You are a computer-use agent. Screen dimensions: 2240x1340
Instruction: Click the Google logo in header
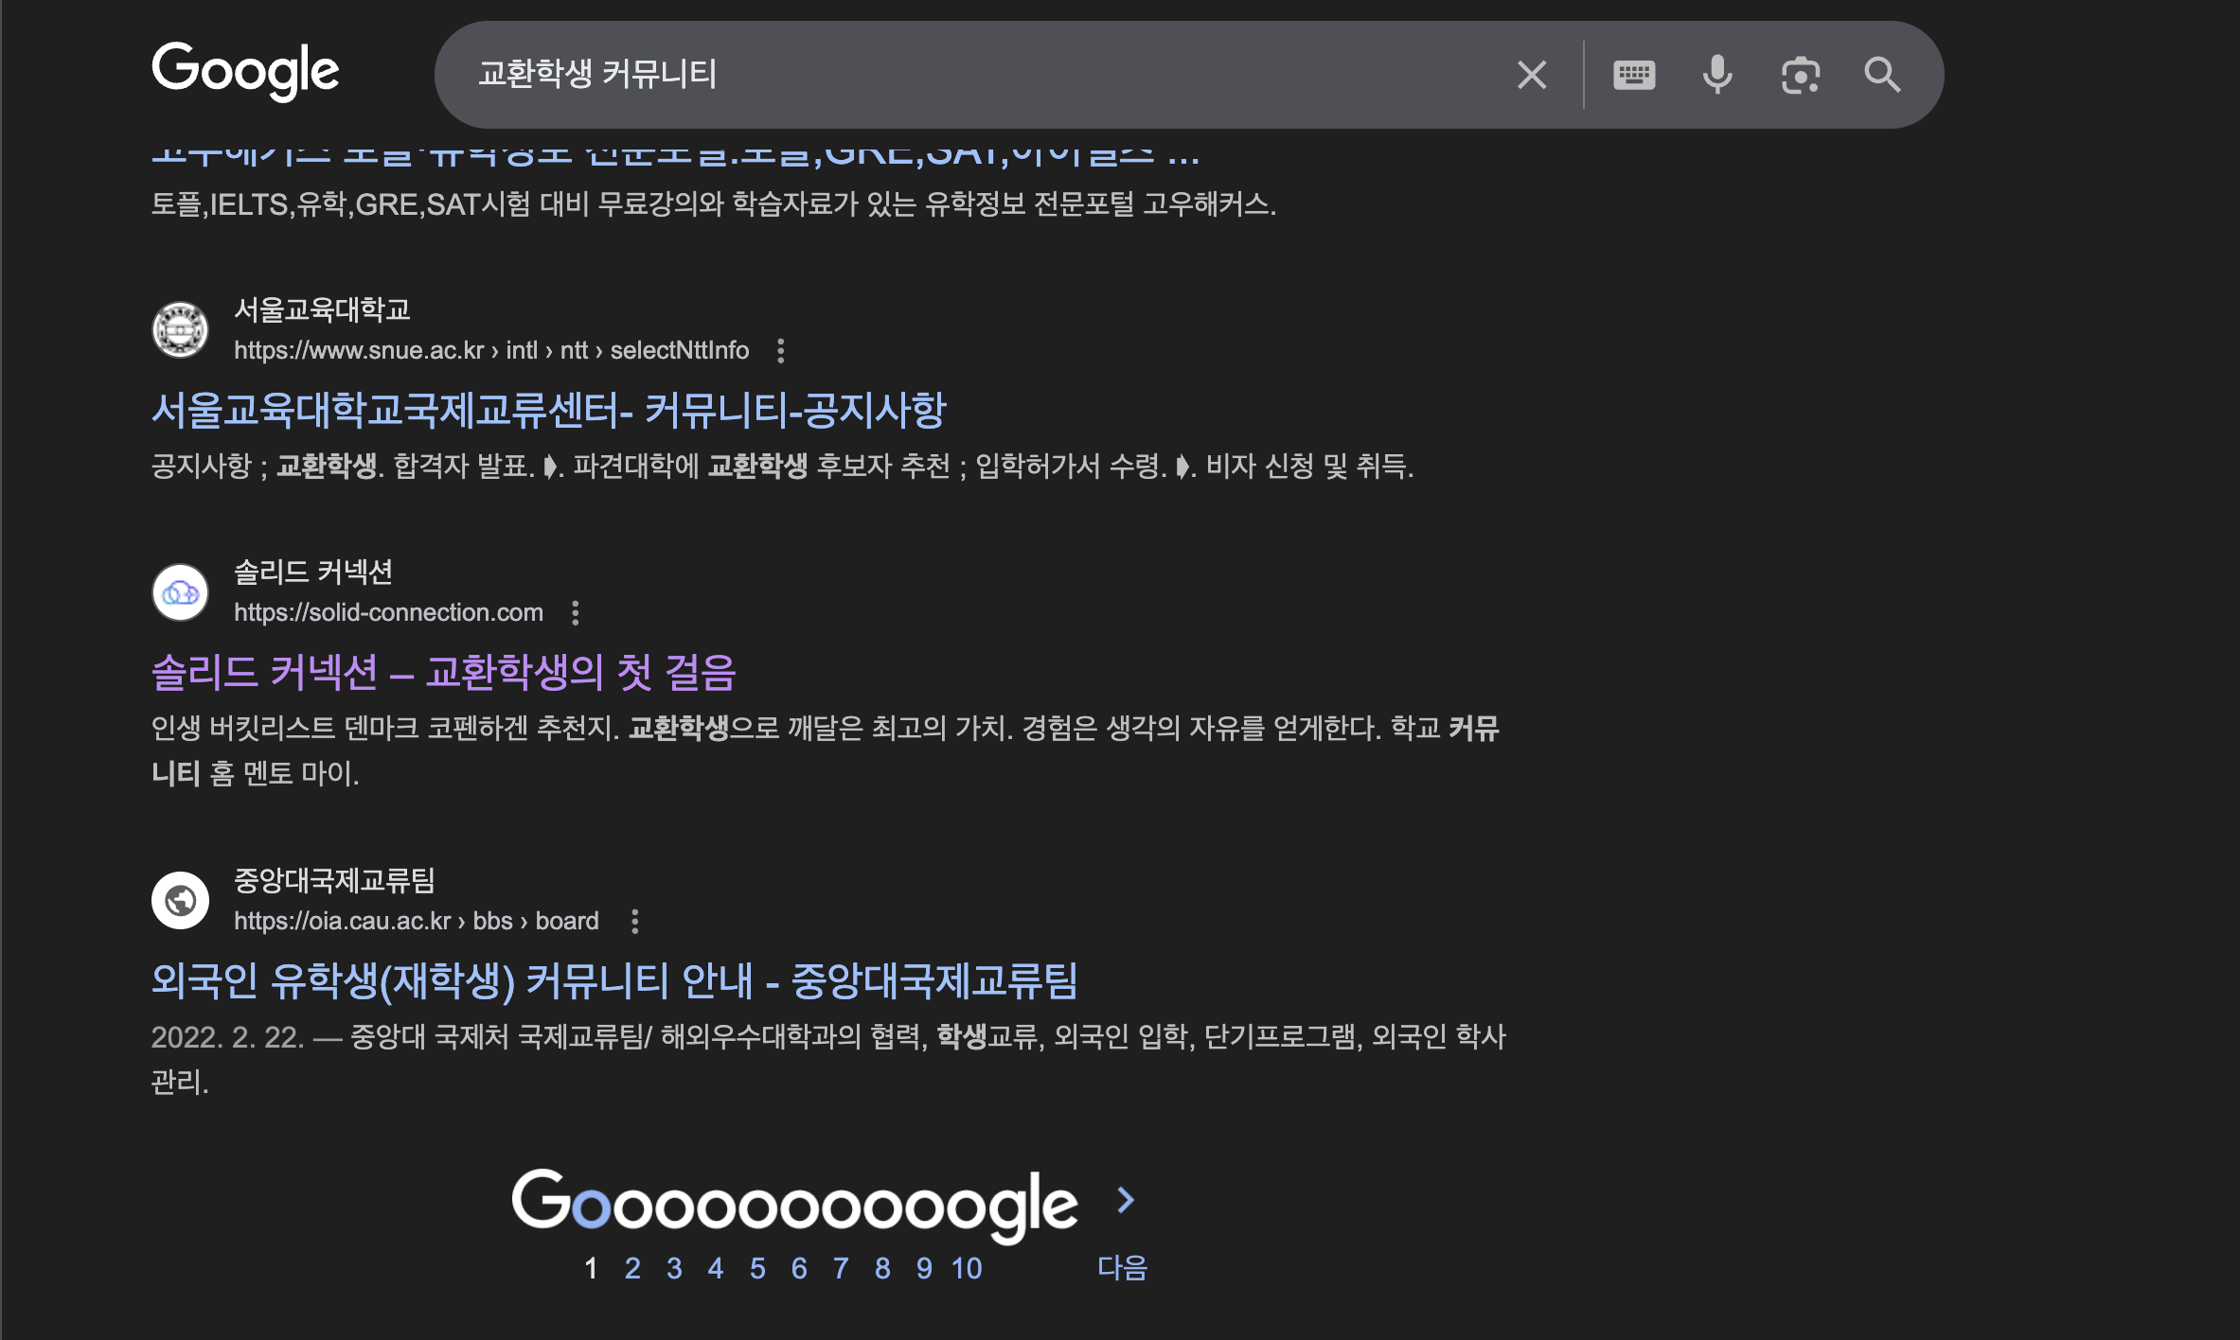coord(245,72)
